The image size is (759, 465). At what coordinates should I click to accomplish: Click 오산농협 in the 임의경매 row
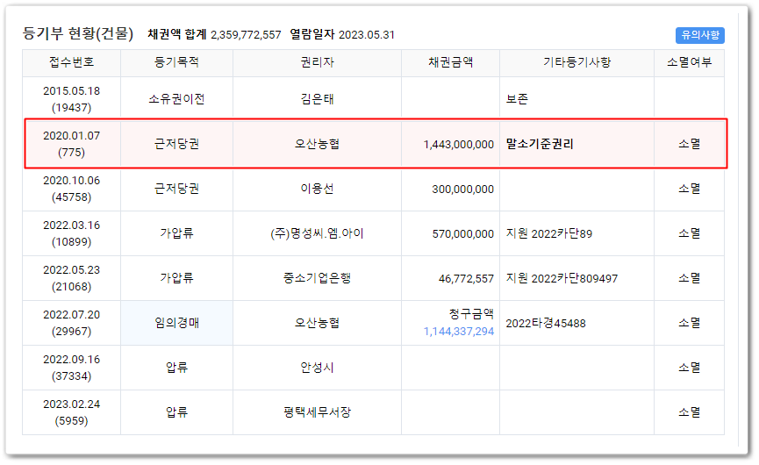(317, 323)
